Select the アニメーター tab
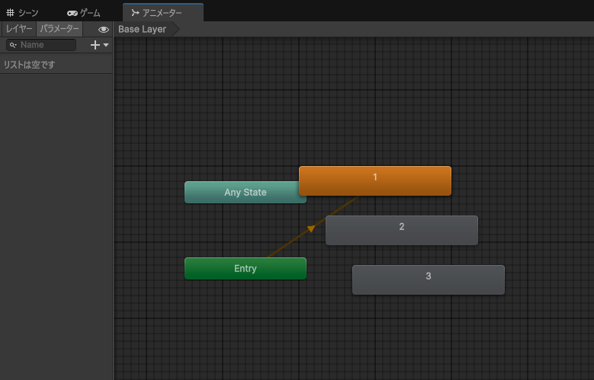Screen dimensions: 594x380 162,13
